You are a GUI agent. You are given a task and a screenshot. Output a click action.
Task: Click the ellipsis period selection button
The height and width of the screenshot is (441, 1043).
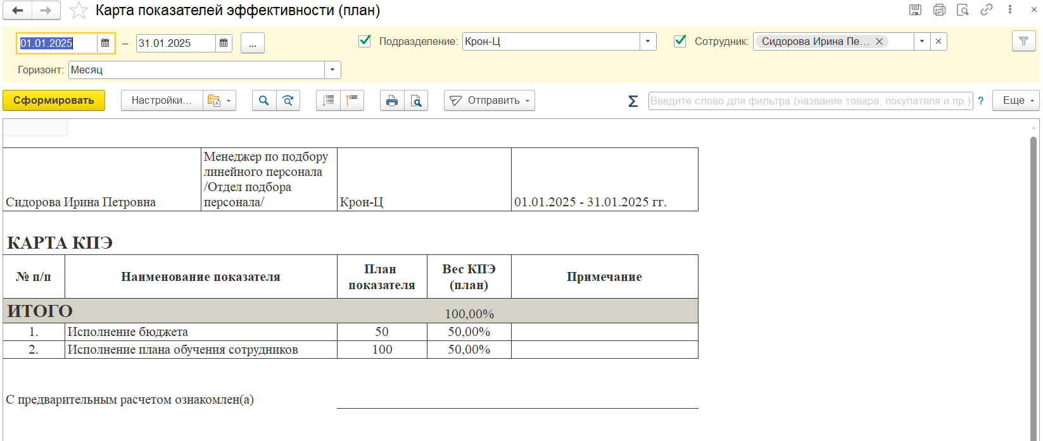253,43
